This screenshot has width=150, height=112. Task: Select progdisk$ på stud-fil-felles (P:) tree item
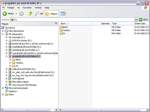(26, 56)
